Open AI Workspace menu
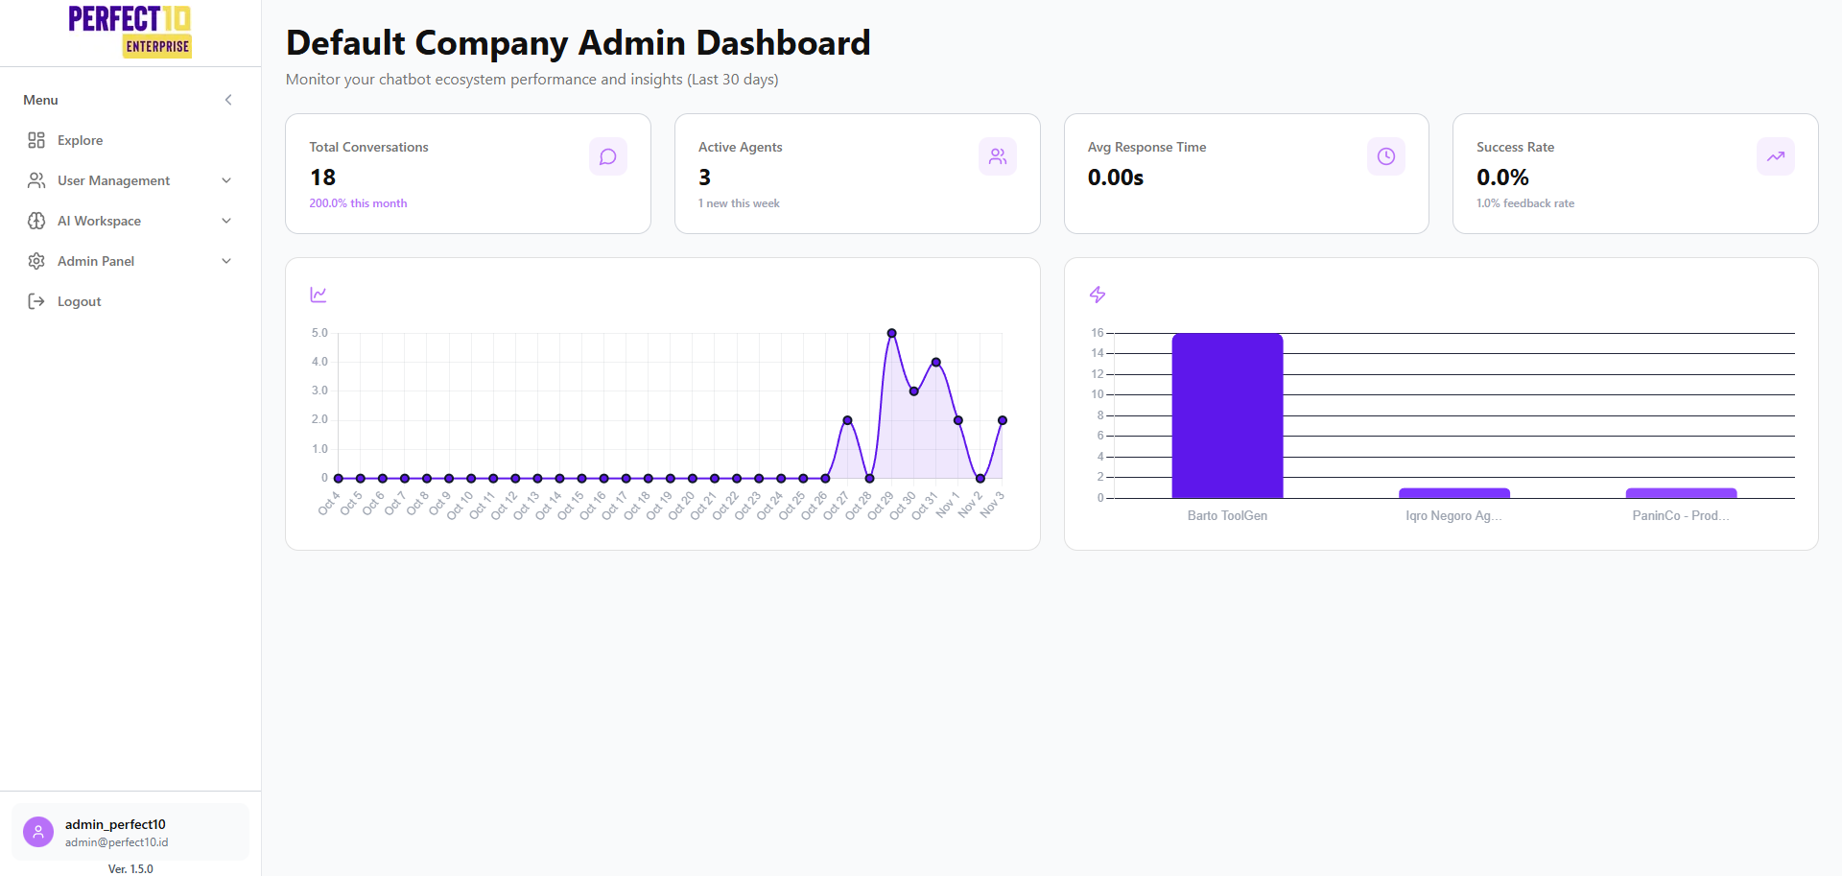The image size is (1842, 876). (130, 221)
